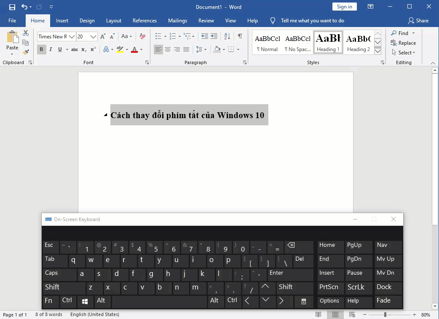
Task: Center-align the selected paragraph
Action: point(168,49)
